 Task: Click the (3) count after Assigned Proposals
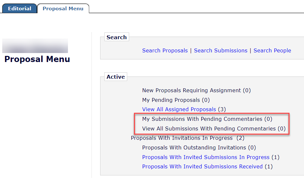(x=222, y=109)
